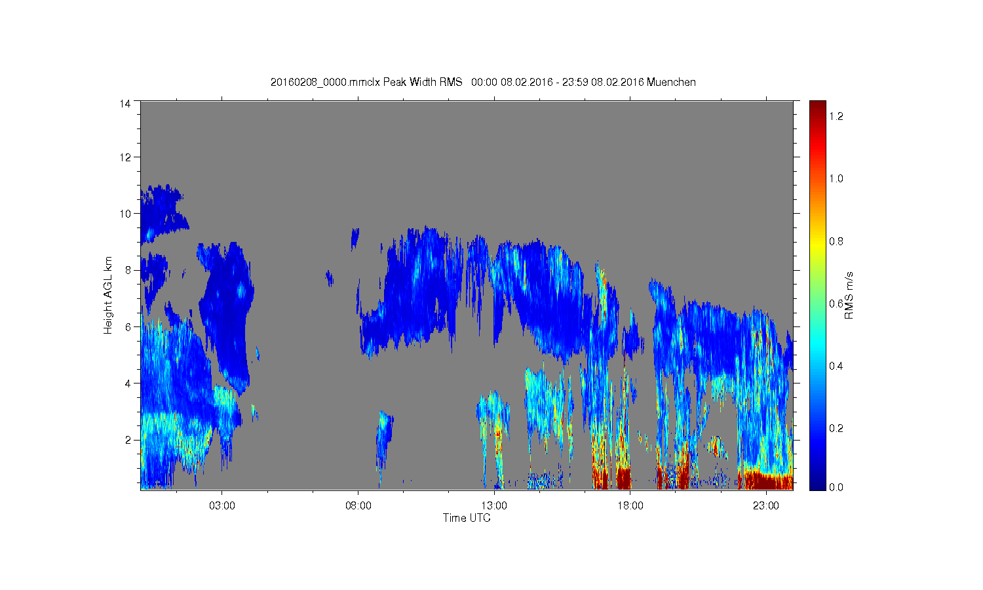Click the colorbar value label '1.2'
Image resolution: width=983 pixels, height=590 pixels.
(836, 117)
